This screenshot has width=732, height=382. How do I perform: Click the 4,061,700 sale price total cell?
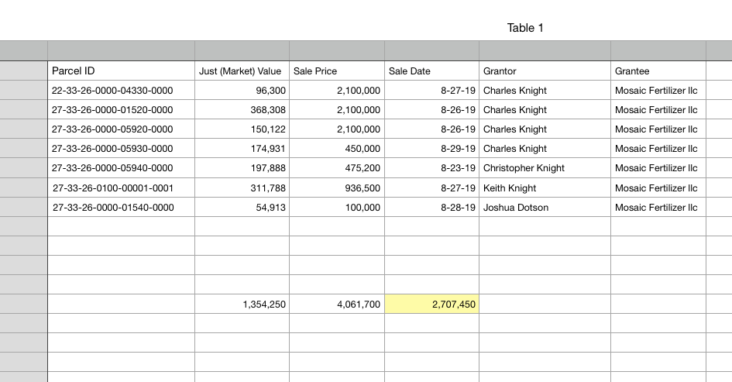tap(337, 305)
